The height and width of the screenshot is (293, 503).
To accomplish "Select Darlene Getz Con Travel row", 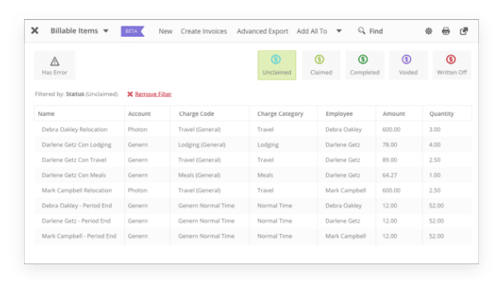I will 253,160.
